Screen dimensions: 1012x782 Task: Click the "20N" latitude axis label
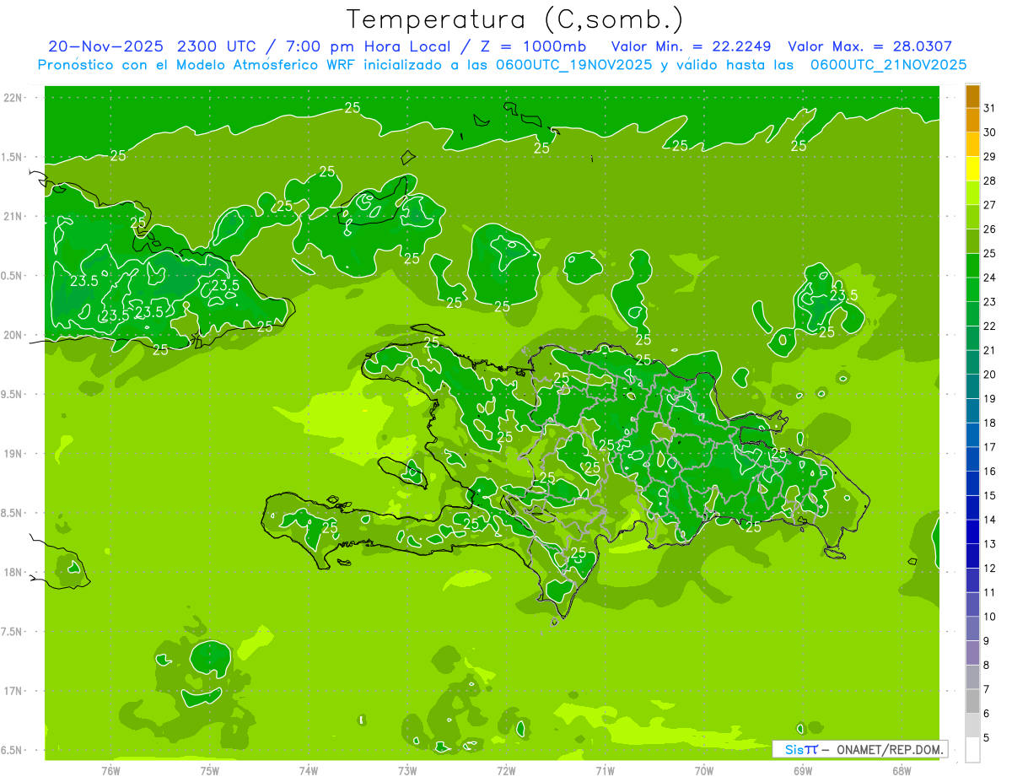13,335
